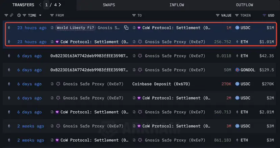Copy address next to World Liberty Fi
The width and height of the screenshot is (280, 148).
[126, 28]
